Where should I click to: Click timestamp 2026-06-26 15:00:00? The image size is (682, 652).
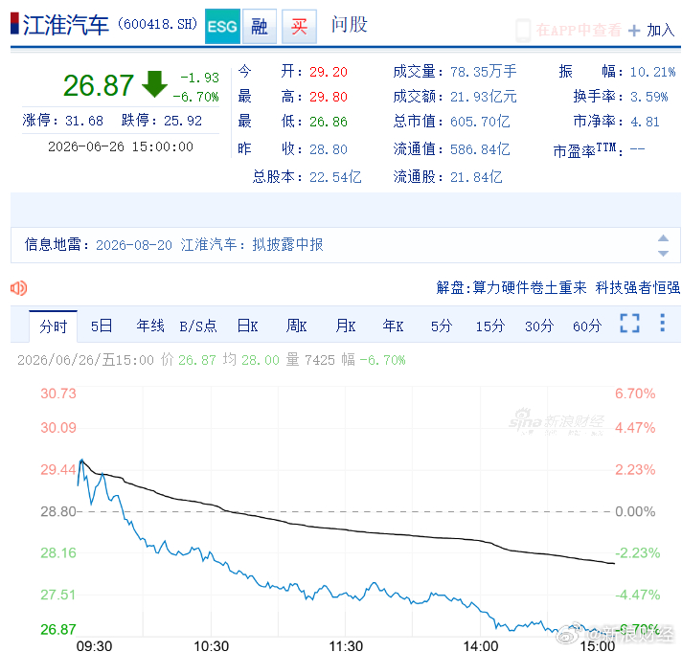click(121, 146)
